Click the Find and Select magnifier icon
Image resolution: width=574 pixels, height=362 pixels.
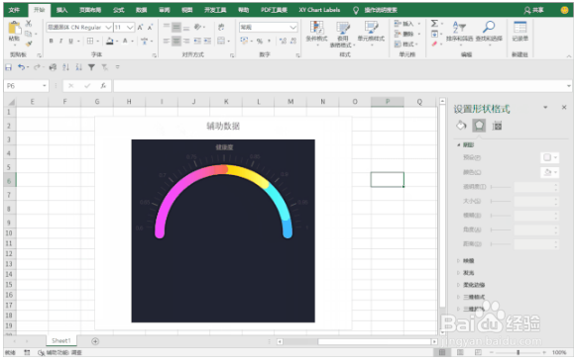489,27
